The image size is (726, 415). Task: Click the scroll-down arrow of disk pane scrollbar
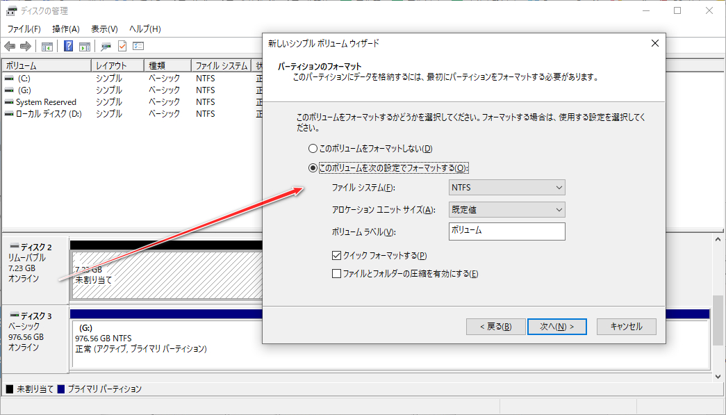tap(718, 377)
